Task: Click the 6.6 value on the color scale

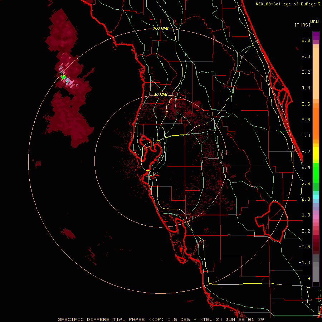Action: (306, 104)
